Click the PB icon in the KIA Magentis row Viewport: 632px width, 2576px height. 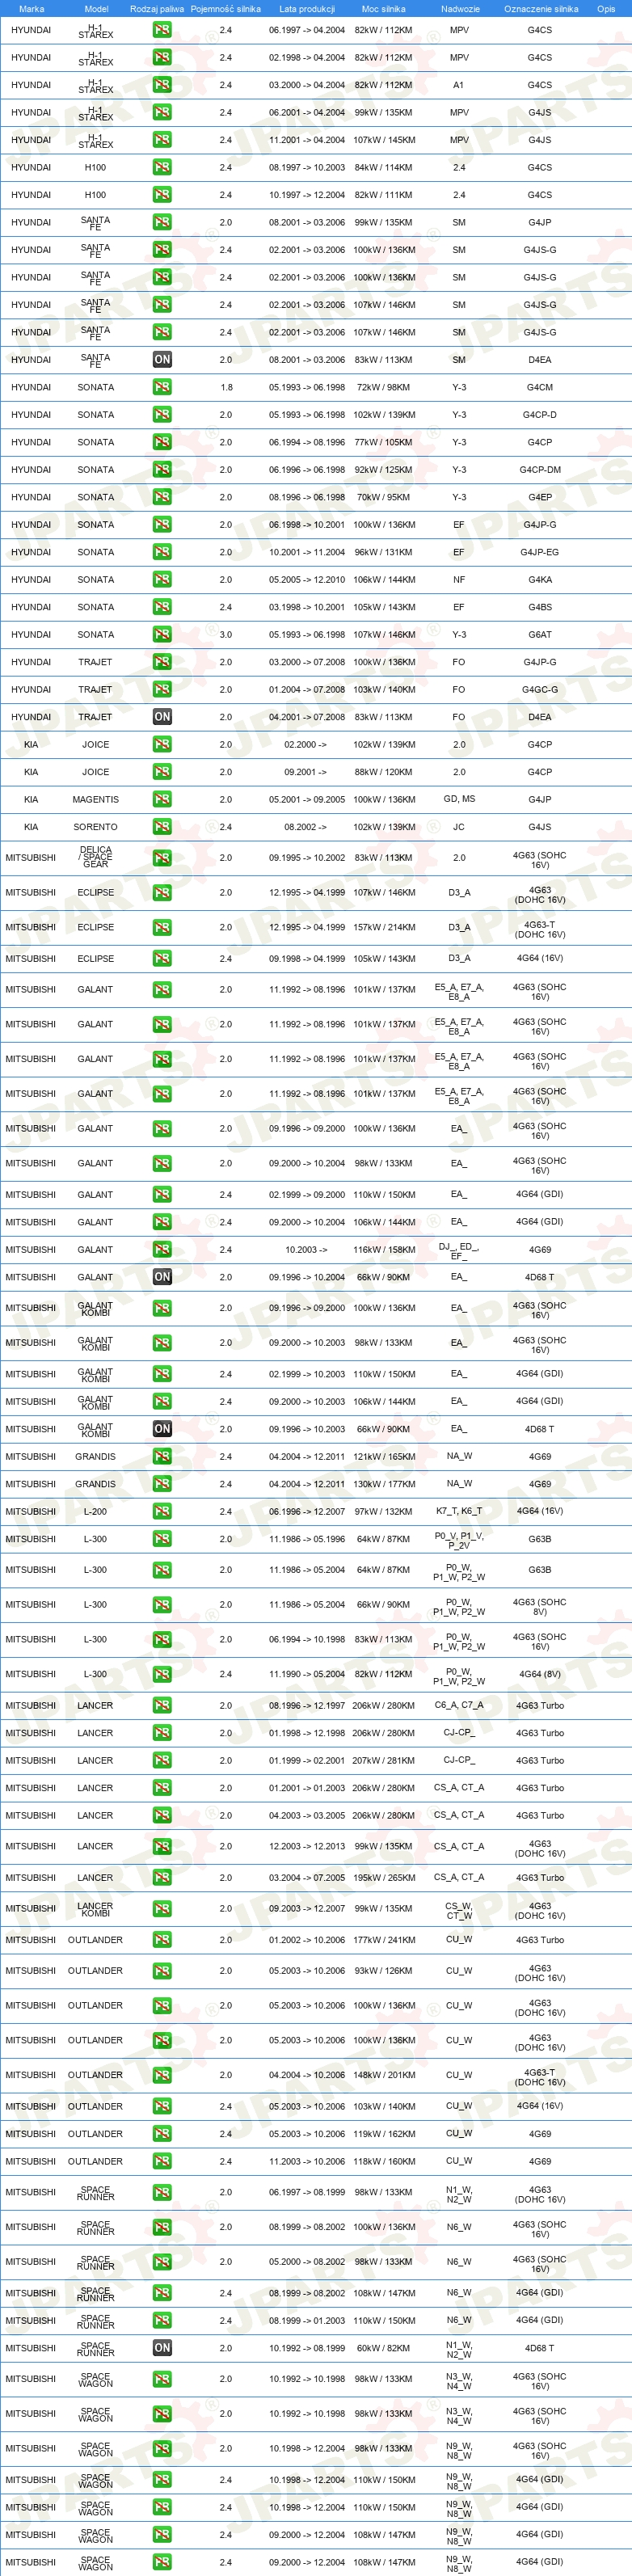pos(162,800)
